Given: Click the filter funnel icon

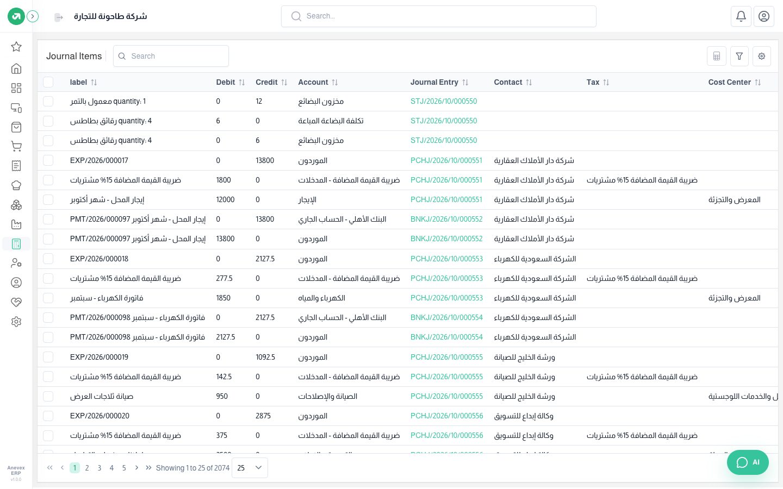Looking at the screenshot, I should click(739, 56).
